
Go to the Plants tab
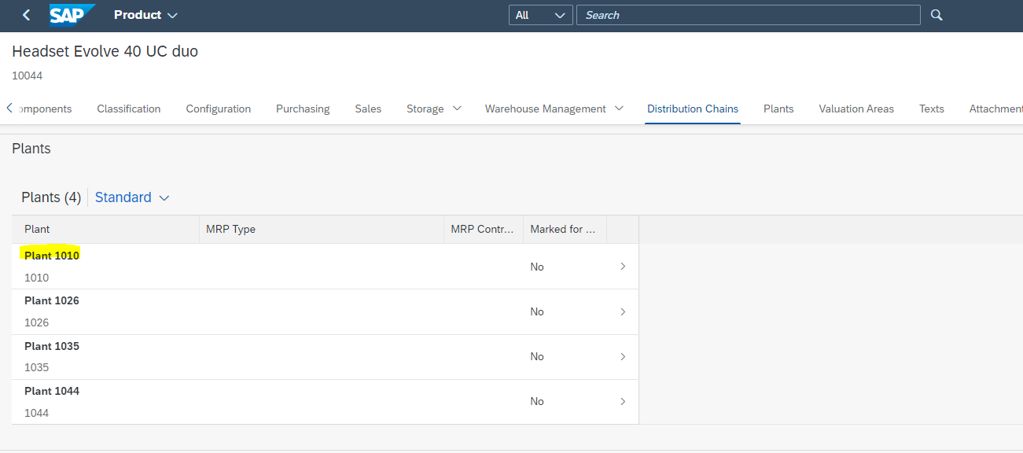778,109
